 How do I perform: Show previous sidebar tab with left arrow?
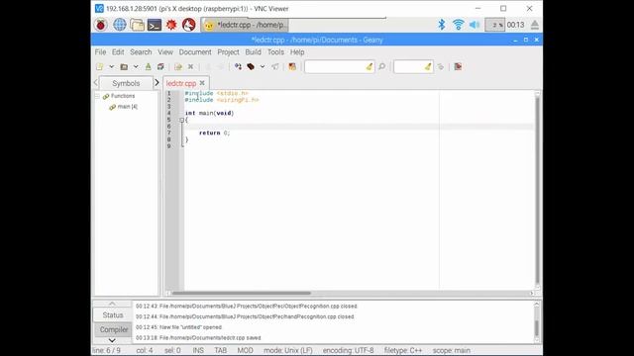(x=96, y=83)
